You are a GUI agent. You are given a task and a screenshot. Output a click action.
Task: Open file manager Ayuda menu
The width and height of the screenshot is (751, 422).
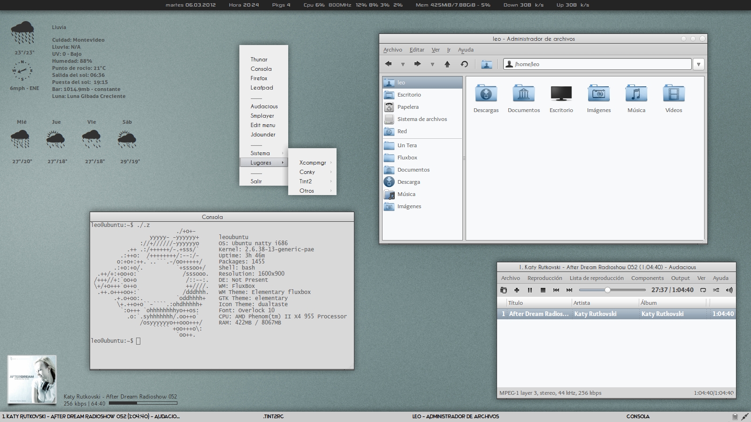(466, 50)
